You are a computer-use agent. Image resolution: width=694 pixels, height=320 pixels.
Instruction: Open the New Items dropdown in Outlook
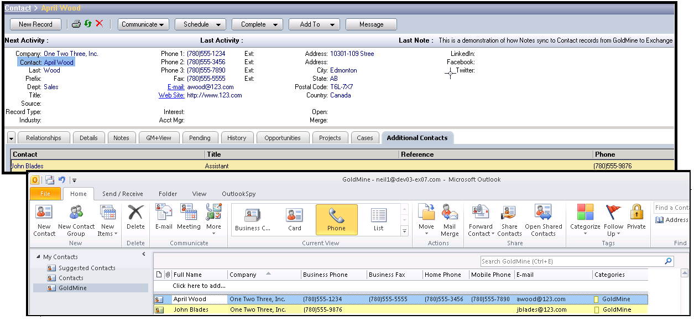pos(107,221)
